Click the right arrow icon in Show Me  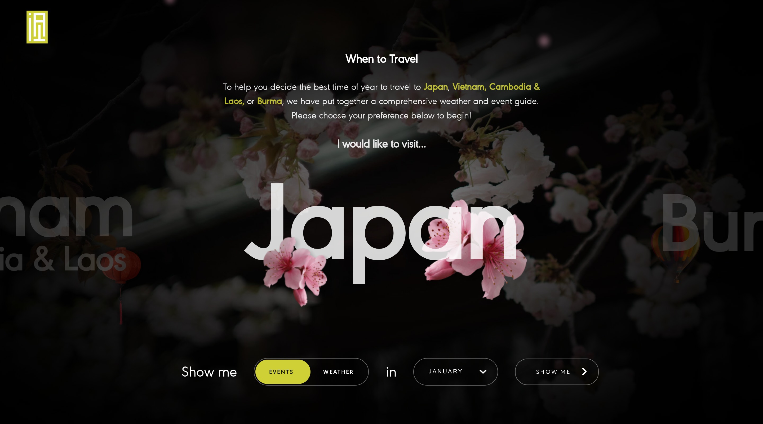584,372
